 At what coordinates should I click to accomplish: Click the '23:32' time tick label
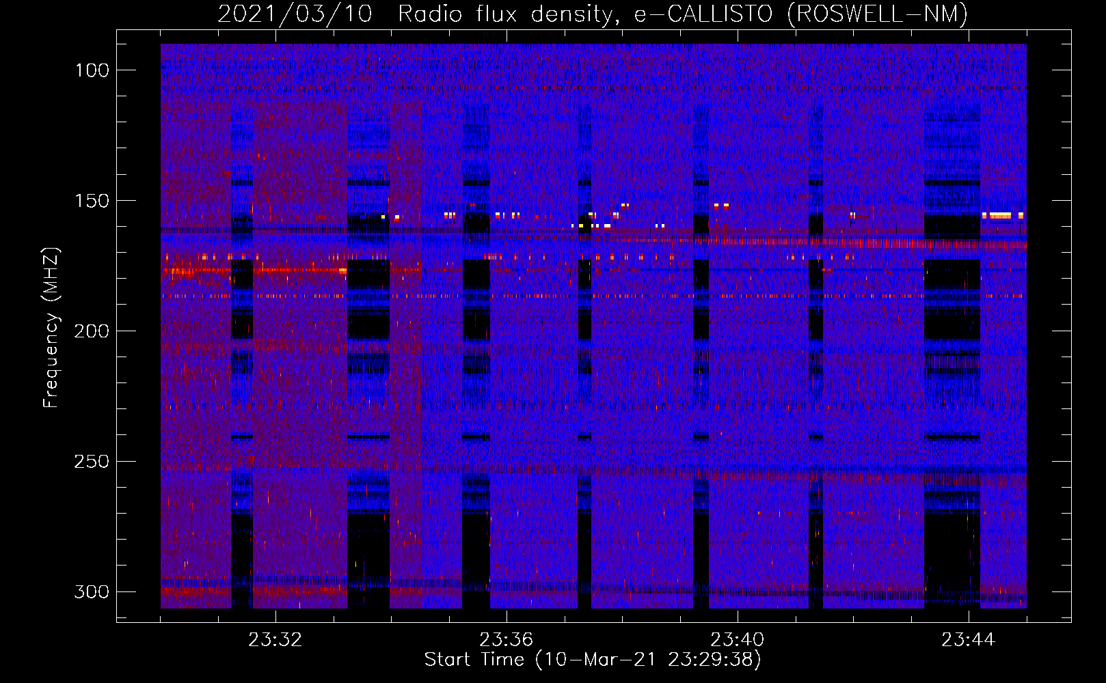click(275, 640)
